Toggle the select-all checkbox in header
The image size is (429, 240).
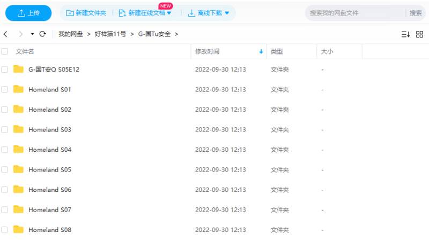(5, 52)
